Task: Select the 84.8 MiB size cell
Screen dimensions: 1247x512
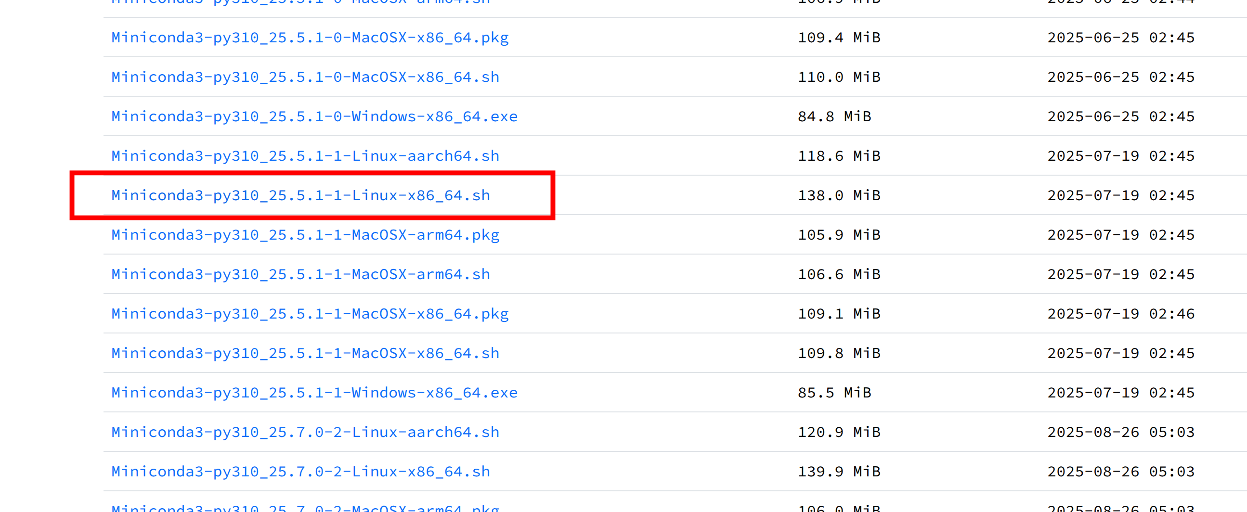Action: [834, 116]
